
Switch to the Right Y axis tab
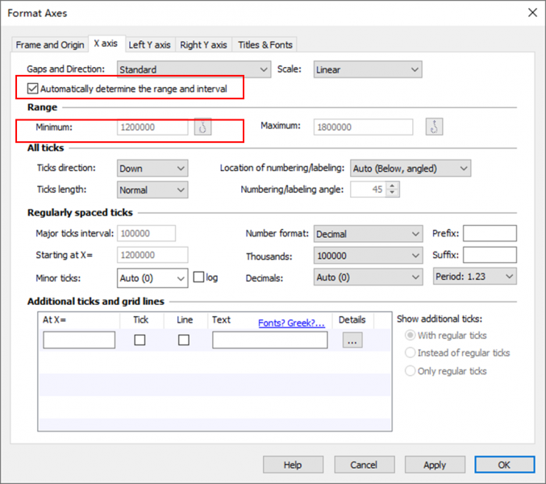click(203, 45)
